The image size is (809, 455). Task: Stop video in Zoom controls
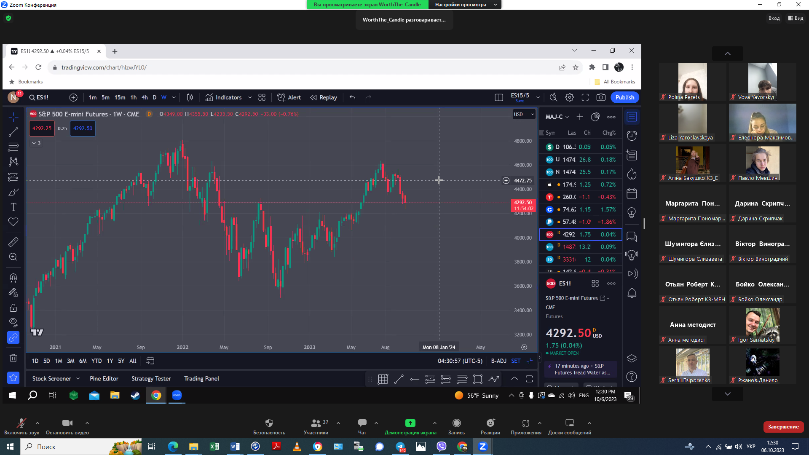67,426
